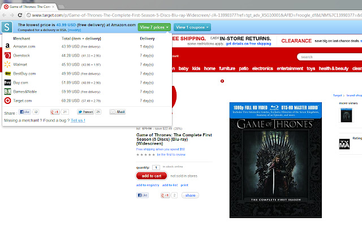
Task: Click the Target search box
Action: [328, 56]
